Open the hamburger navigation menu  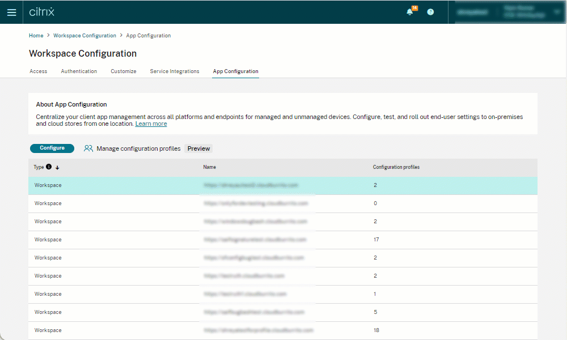pos(11,12)
